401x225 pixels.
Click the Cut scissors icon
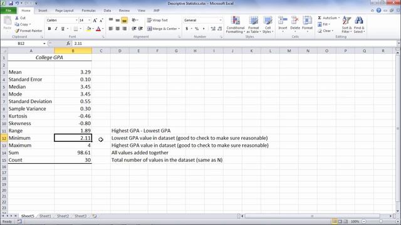pos(17,18)
